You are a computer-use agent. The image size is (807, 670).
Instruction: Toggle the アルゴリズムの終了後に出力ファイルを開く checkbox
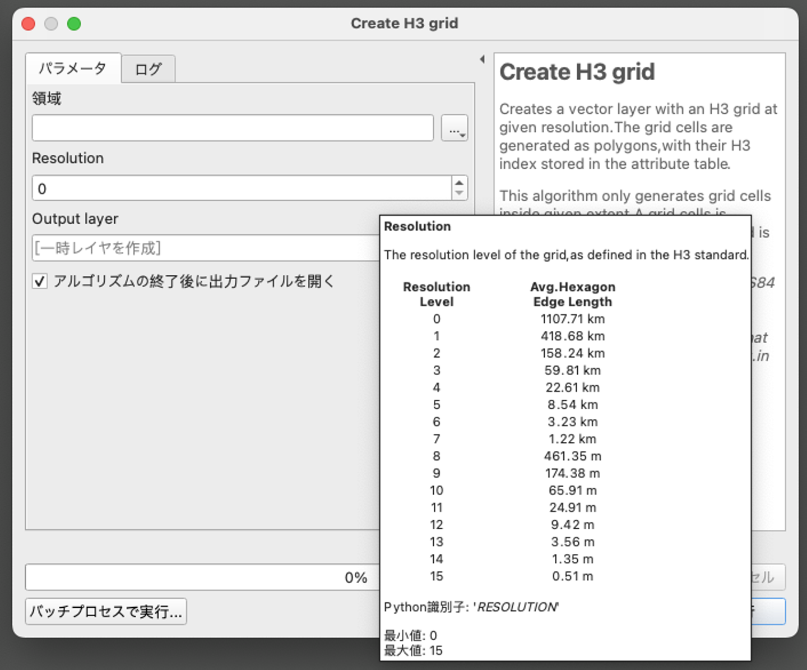coord(40,281)
